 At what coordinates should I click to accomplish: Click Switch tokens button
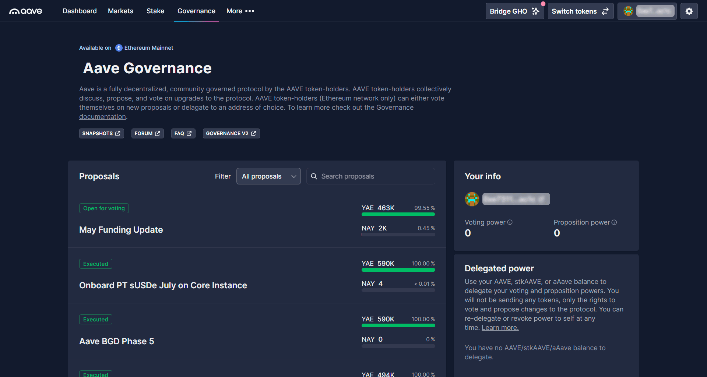580,11
